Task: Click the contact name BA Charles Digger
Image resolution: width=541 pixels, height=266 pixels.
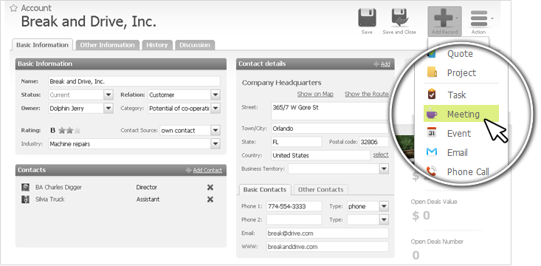Action: [58, 187]
